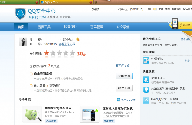Click the 退出 logout link

coord(149,9)
